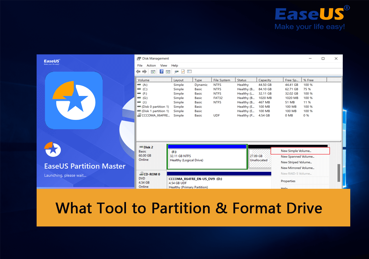Sort by the Layout column header
This screenshot has width=369, height=259.
point(182,80)
